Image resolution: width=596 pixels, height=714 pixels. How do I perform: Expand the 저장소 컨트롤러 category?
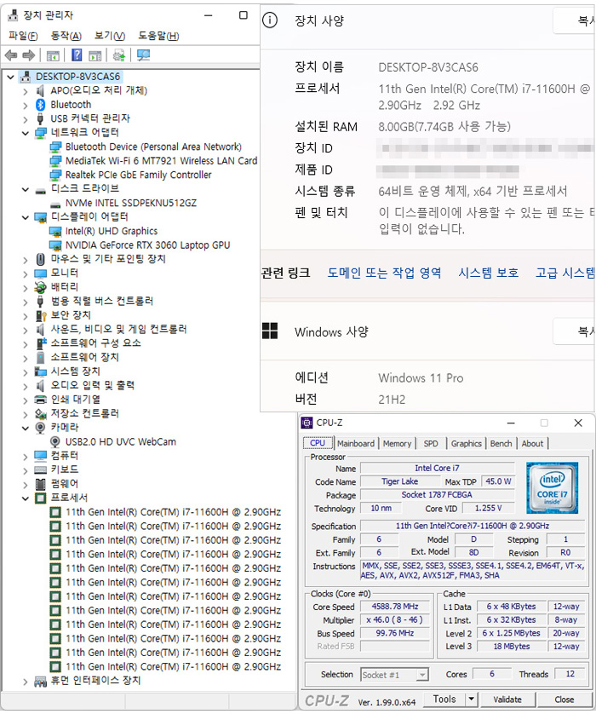pyautogui.click(x=26, y=414)
